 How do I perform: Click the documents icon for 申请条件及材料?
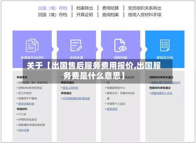tap(32, 45)
